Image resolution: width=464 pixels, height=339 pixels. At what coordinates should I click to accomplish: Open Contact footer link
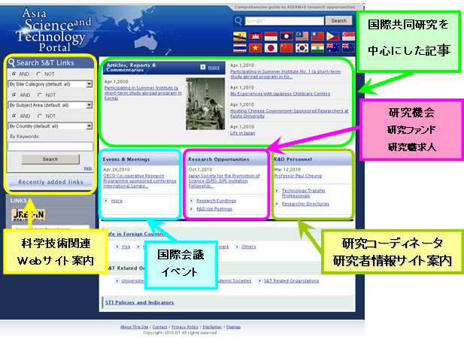tap(159, 327)
